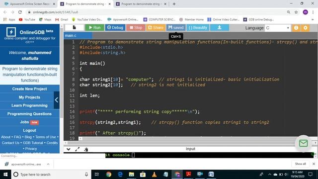Open Chrome three-dot menu
Image resolution: width=318 pixels, height=179 pixels.
313,12
